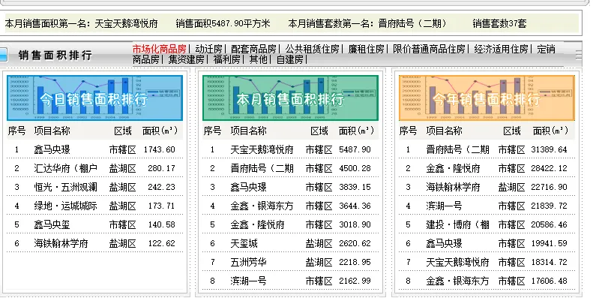Screen dimensions: 593x304
Task: Click the 今年销售面积排行 chart banner
Action: (x=487, y=98)
